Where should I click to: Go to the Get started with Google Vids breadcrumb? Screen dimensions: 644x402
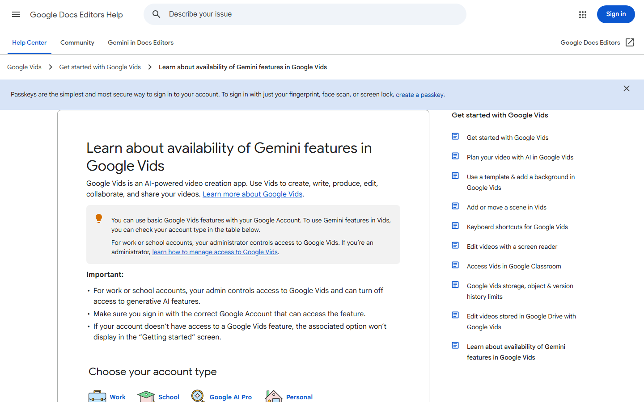100,67
